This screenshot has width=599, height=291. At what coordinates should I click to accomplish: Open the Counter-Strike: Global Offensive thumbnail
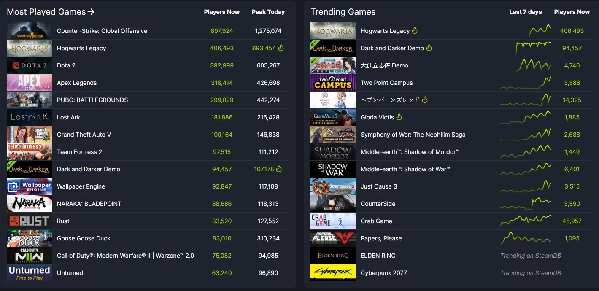30,31
